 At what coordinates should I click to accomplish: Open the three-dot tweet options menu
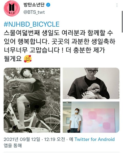coord(117,5)
